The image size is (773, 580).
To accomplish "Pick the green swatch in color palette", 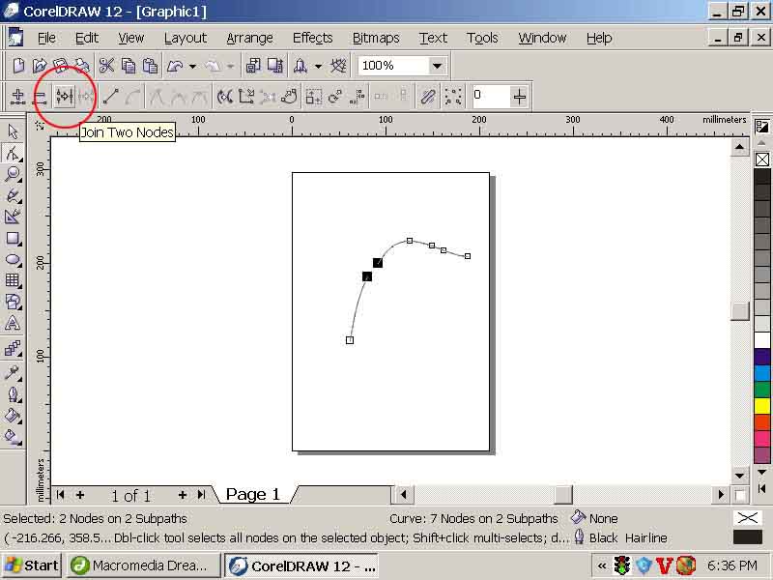I will tap(762, 390).
